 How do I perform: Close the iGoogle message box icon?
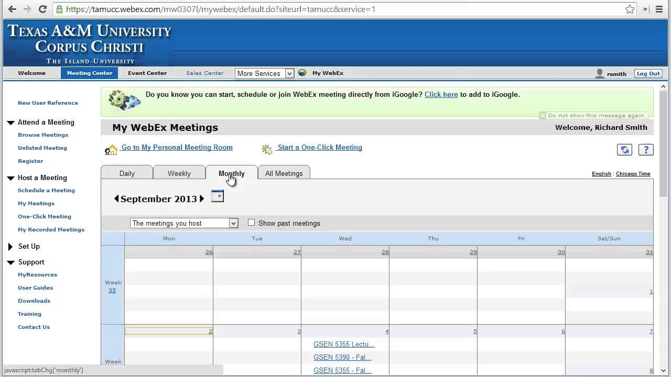click(543, 116)
